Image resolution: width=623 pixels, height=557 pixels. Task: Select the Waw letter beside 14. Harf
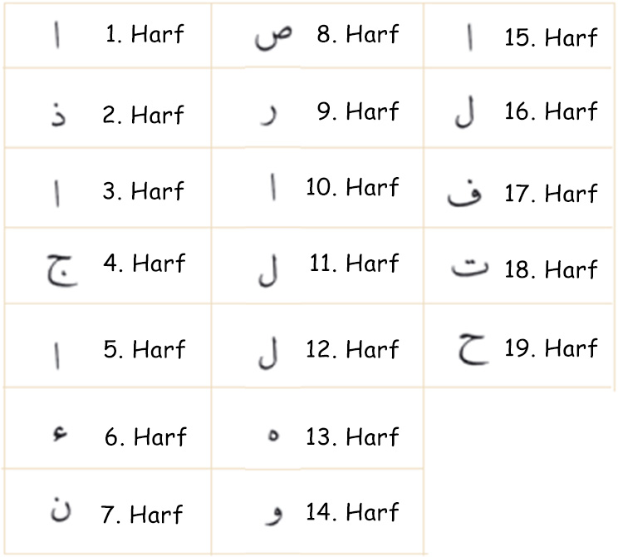pyautogui.click(x=274, y=515)
